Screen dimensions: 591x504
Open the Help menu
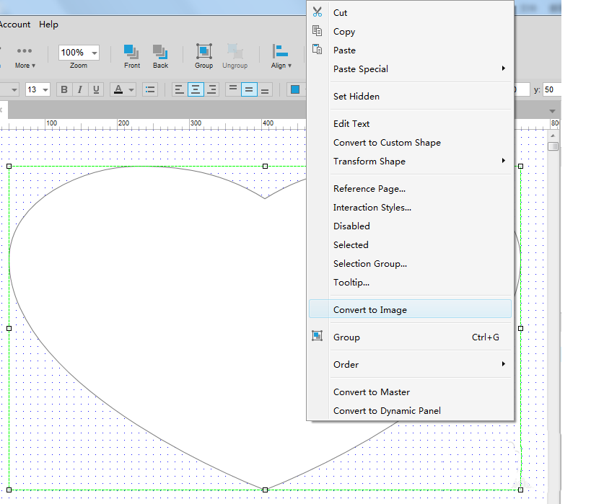point(48,25)
